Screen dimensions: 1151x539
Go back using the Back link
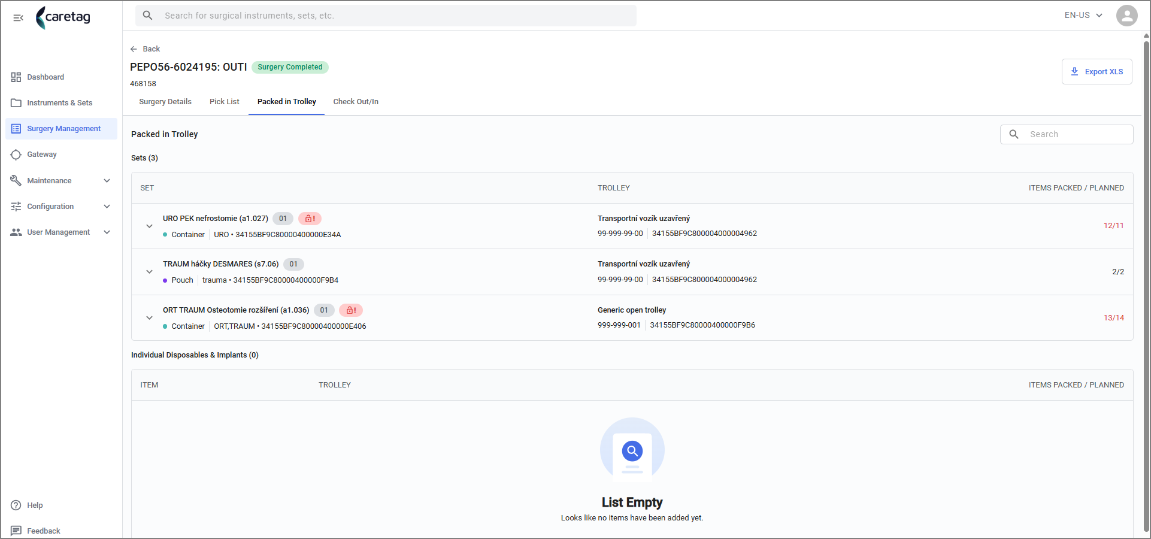point(145,49)
